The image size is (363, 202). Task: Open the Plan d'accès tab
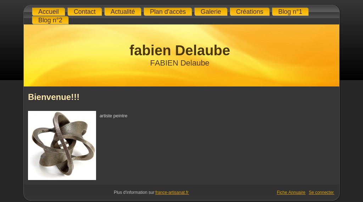click(168, 12)
